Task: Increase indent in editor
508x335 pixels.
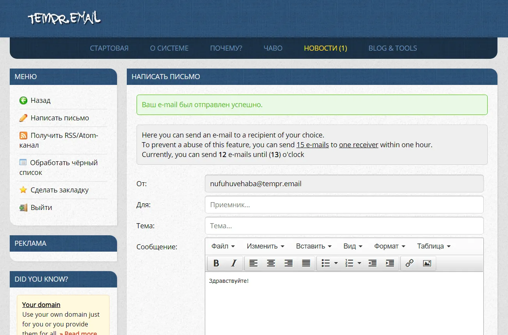Action: click(390, 263)
